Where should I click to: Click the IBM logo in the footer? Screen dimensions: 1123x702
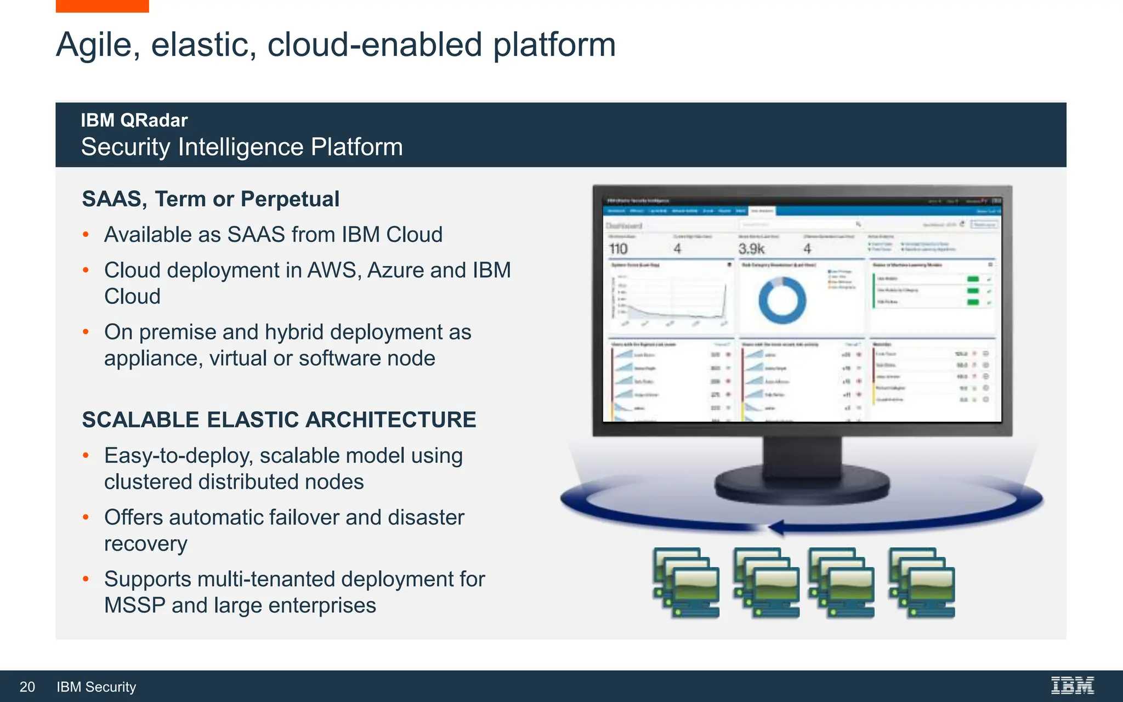tap(1072, 686)
